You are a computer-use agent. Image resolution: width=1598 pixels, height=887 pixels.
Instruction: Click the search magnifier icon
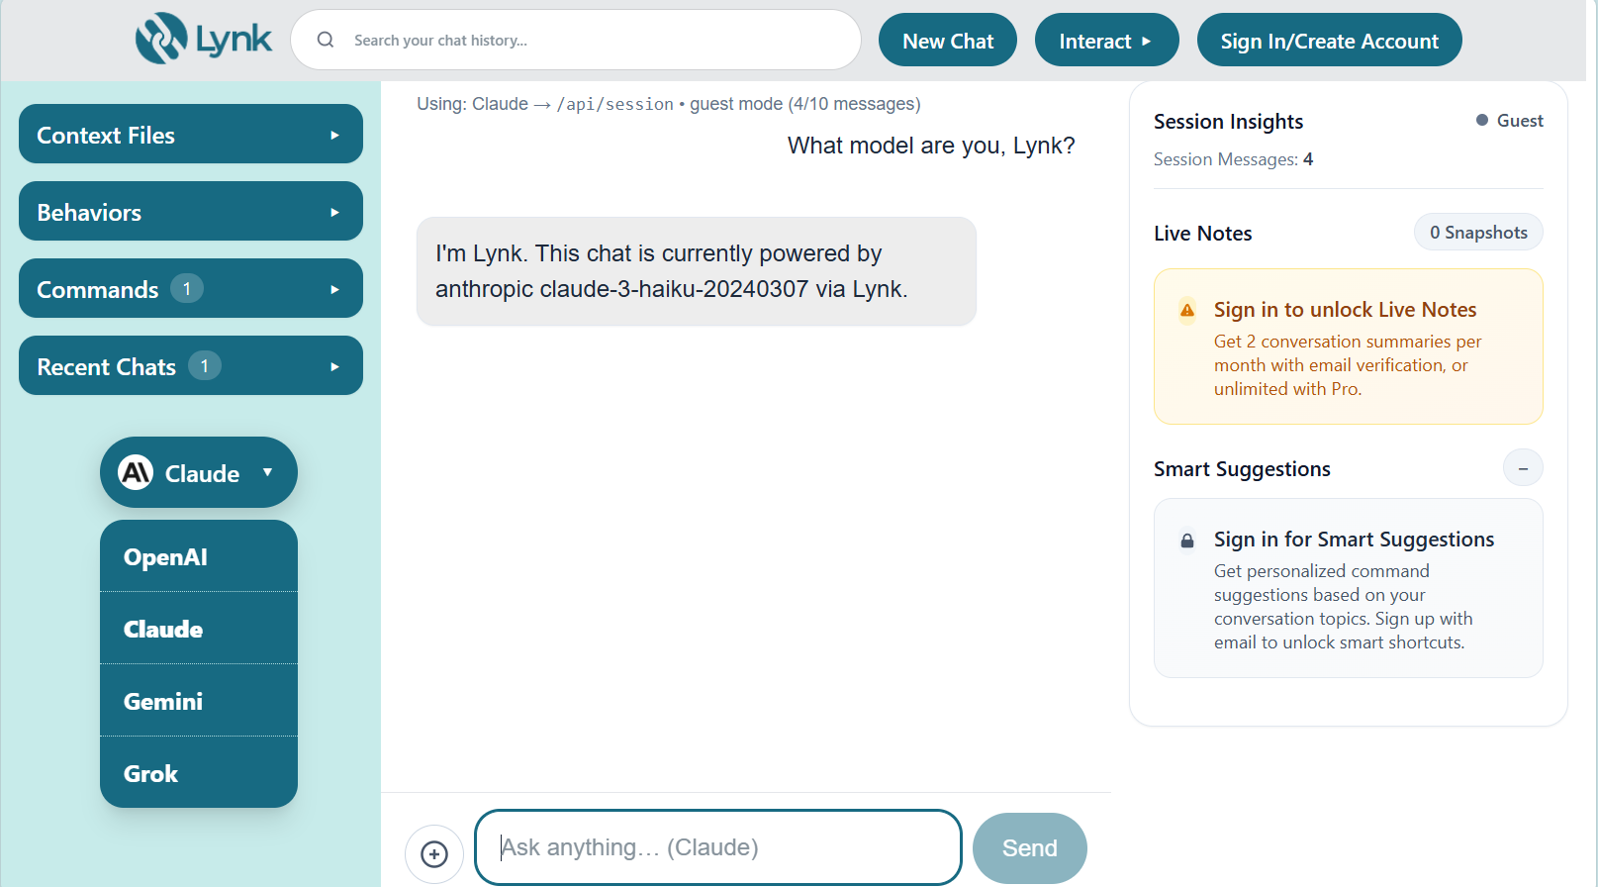click(326, 40)
